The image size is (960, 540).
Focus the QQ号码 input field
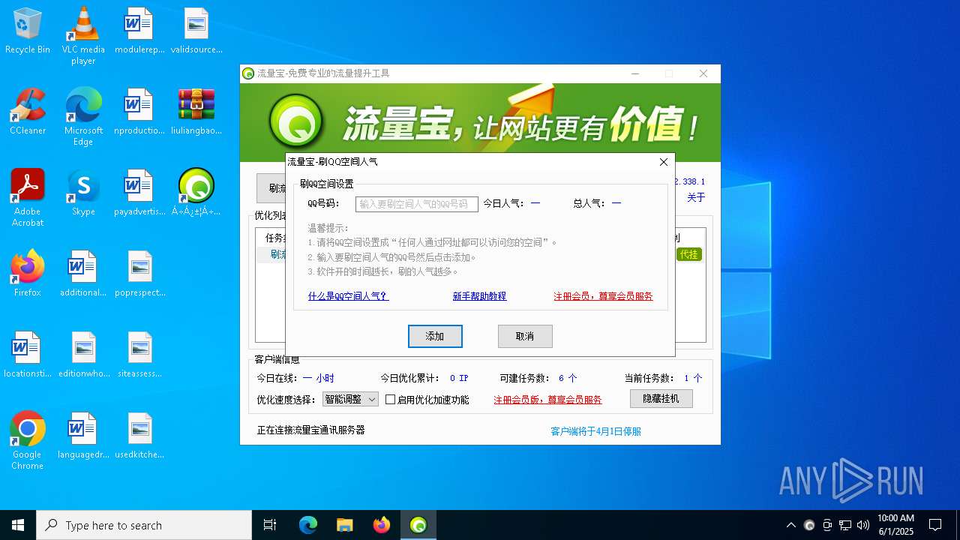click(416, 204)
